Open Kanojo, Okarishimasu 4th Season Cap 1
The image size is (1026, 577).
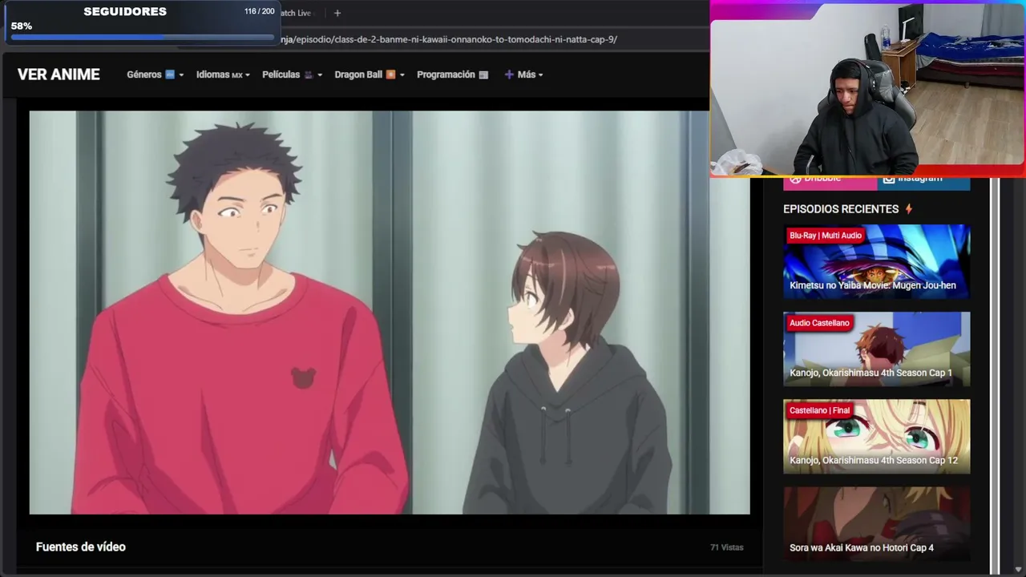(x=876, y=349)
